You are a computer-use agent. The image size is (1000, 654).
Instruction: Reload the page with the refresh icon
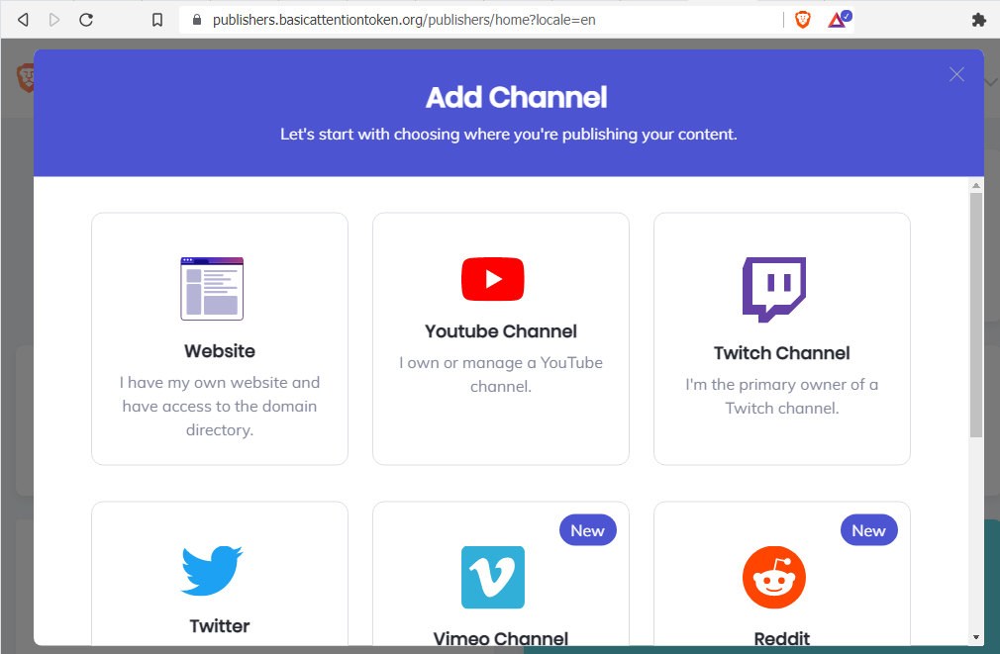click(86, 20)
